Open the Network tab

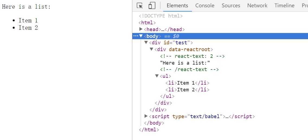point(257,6)
